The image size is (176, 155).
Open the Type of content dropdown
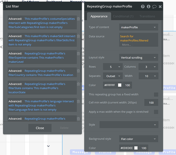pos(139,27)
